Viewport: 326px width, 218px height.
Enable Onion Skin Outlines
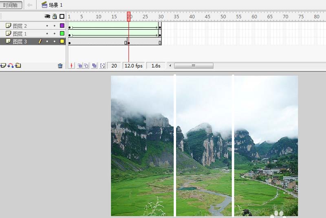tap(86, 66)
